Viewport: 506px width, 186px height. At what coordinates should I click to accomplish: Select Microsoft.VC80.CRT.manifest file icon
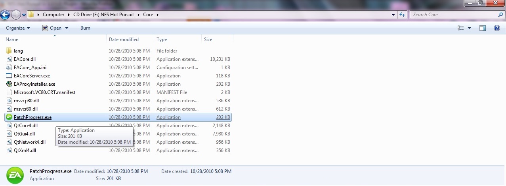(x=10, y=92)
